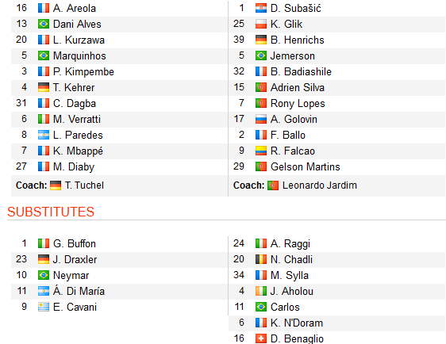Select Gelson Martins in Monaco lineup

(x=306, y=166)
